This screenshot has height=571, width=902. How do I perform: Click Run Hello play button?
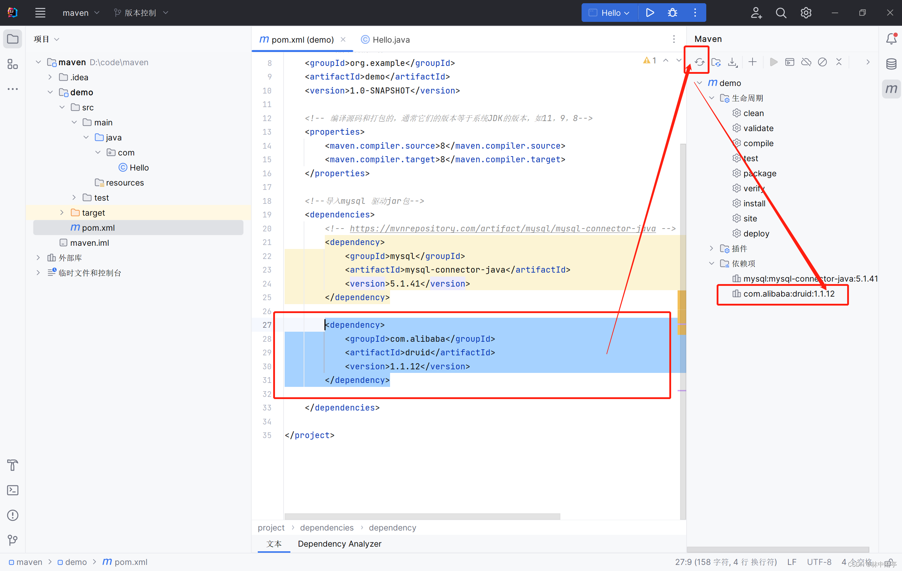650,13
